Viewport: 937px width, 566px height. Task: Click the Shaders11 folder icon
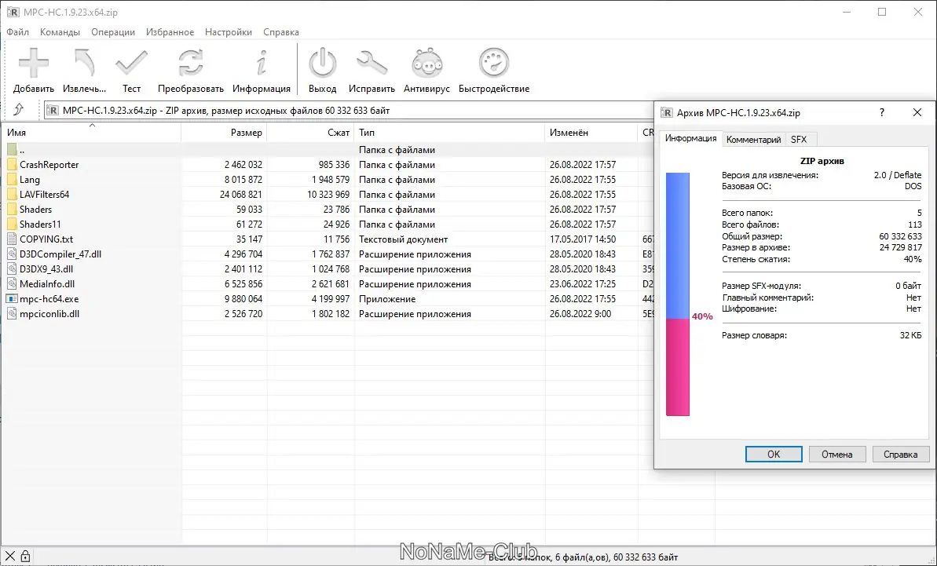click(12, 225)
